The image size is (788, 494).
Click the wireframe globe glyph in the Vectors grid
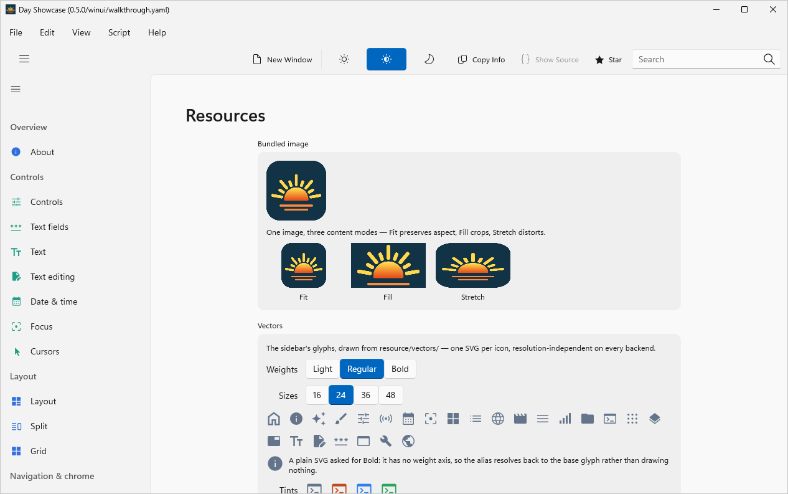click(x=498, y=419)
